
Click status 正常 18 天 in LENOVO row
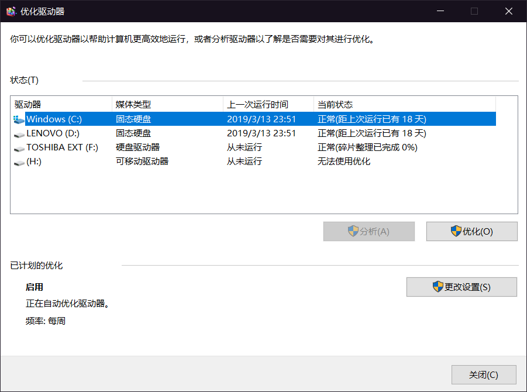pyautogui.click(x=372, y=133)
